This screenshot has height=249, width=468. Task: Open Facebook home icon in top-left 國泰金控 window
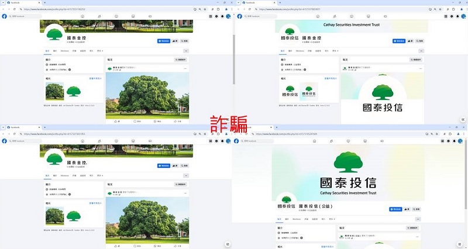tap(82, 16)
